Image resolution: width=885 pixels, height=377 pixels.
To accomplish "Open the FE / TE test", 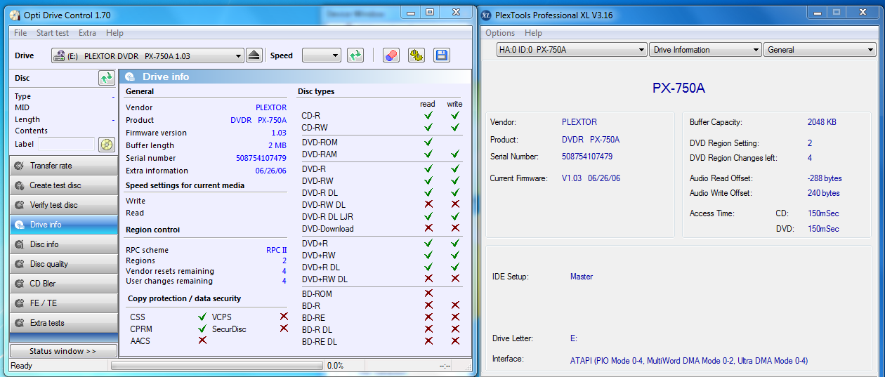I will (x=64, y=303).
